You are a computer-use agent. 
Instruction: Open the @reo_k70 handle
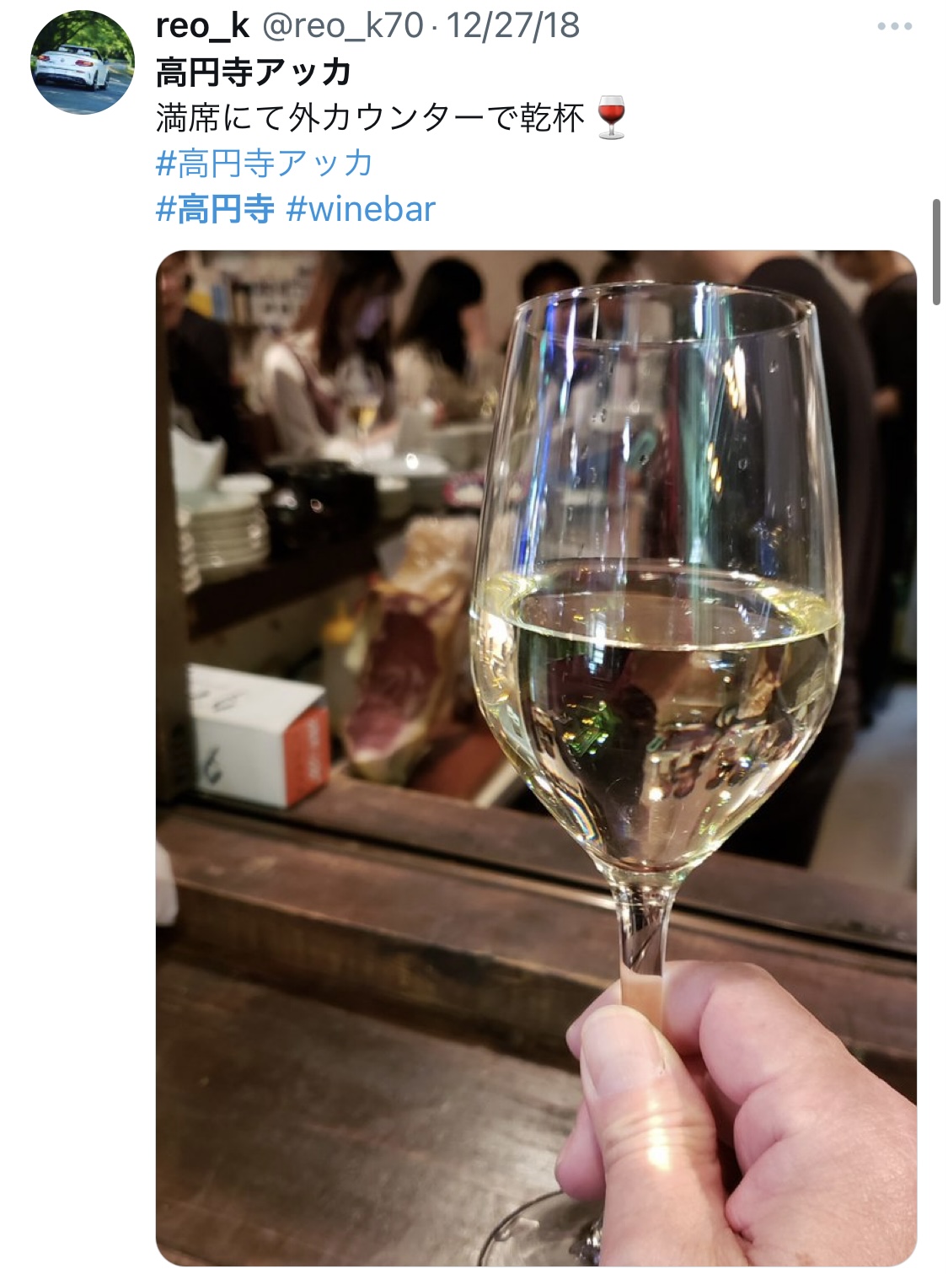[342, 25]
